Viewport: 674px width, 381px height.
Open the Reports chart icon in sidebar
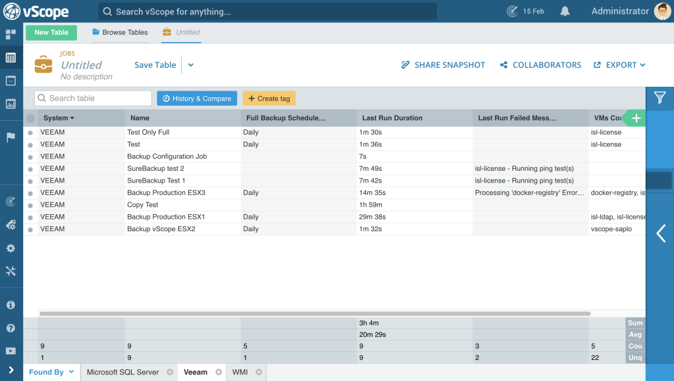tap(11, 104)
